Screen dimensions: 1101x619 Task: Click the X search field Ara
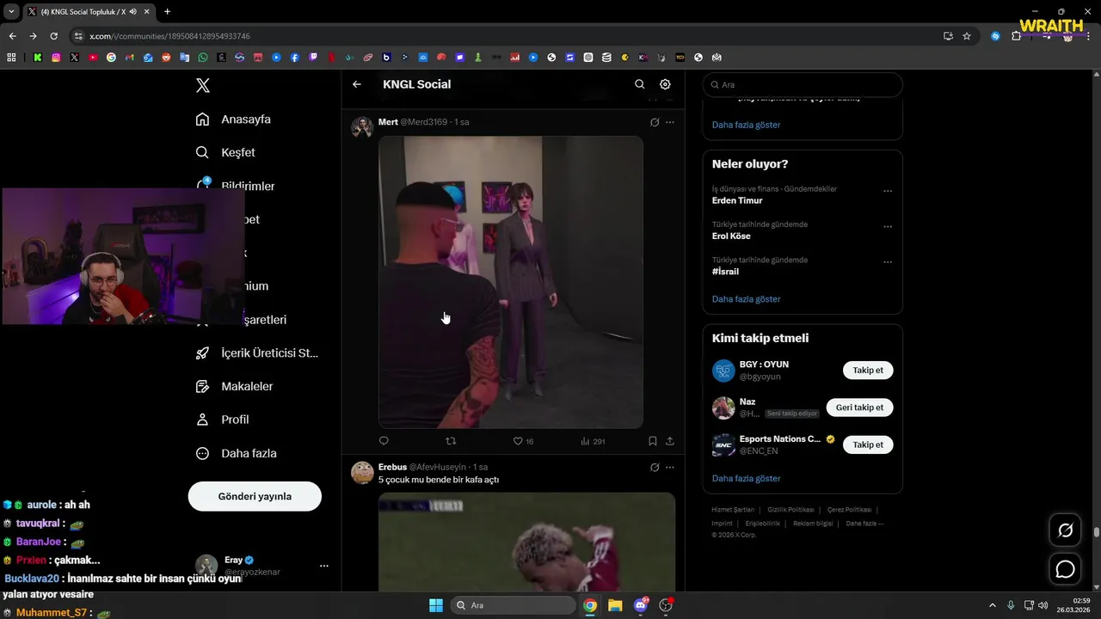coord(803,84)
